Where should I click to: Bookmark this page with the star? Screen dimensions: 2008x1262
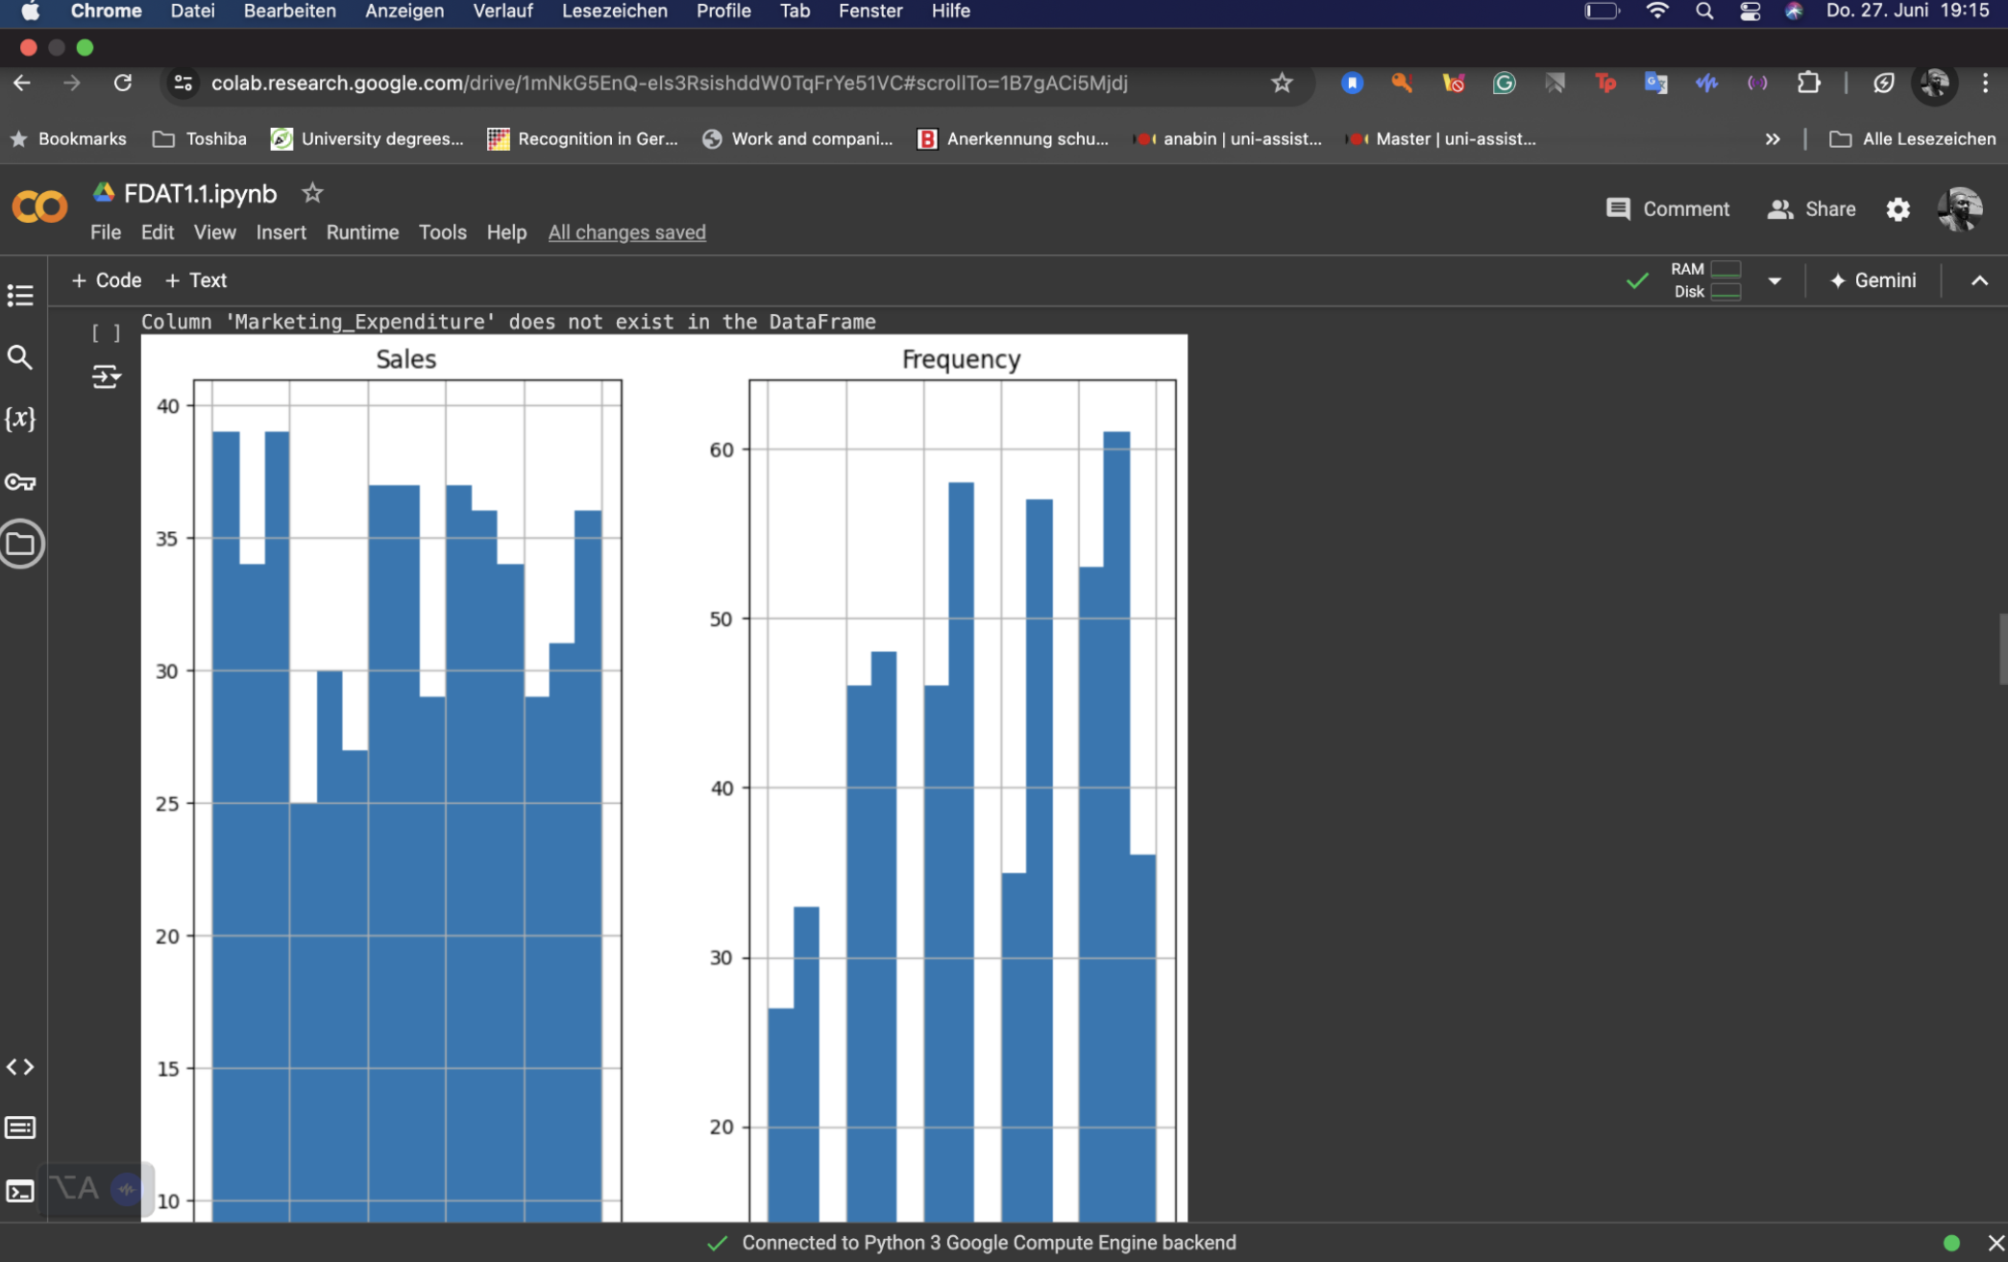tap(1282, 84)
